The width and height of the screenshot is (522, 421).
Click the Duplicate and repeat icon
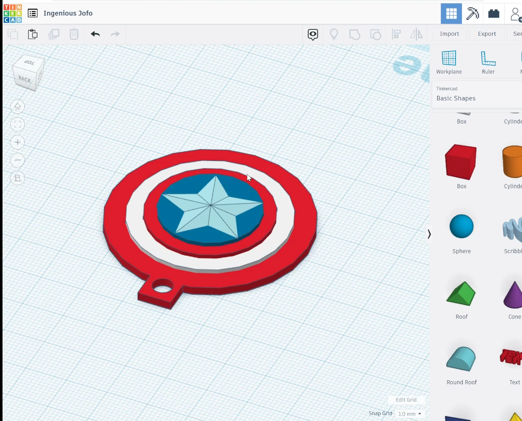(x=54, y=34)
